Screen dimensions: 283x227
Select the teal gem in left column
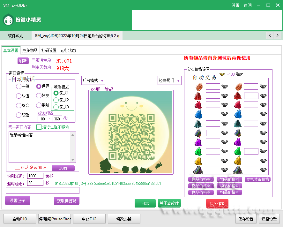pos(198,124)
